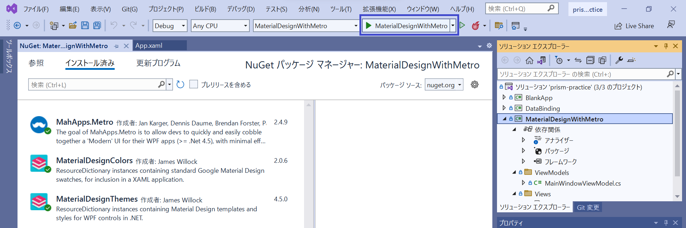Open the Any CPU platform dropdown
The width and height of the screenshot is (686, 228).
(245, 26)
